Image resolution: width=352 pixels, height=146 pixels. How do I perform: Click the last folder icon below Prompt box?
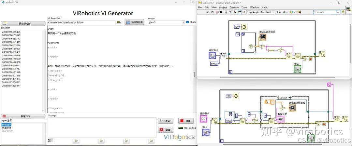(152, 140)
